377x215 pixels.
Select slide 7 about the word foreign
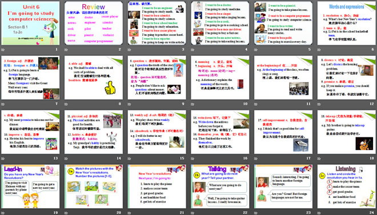coord(30,78)
